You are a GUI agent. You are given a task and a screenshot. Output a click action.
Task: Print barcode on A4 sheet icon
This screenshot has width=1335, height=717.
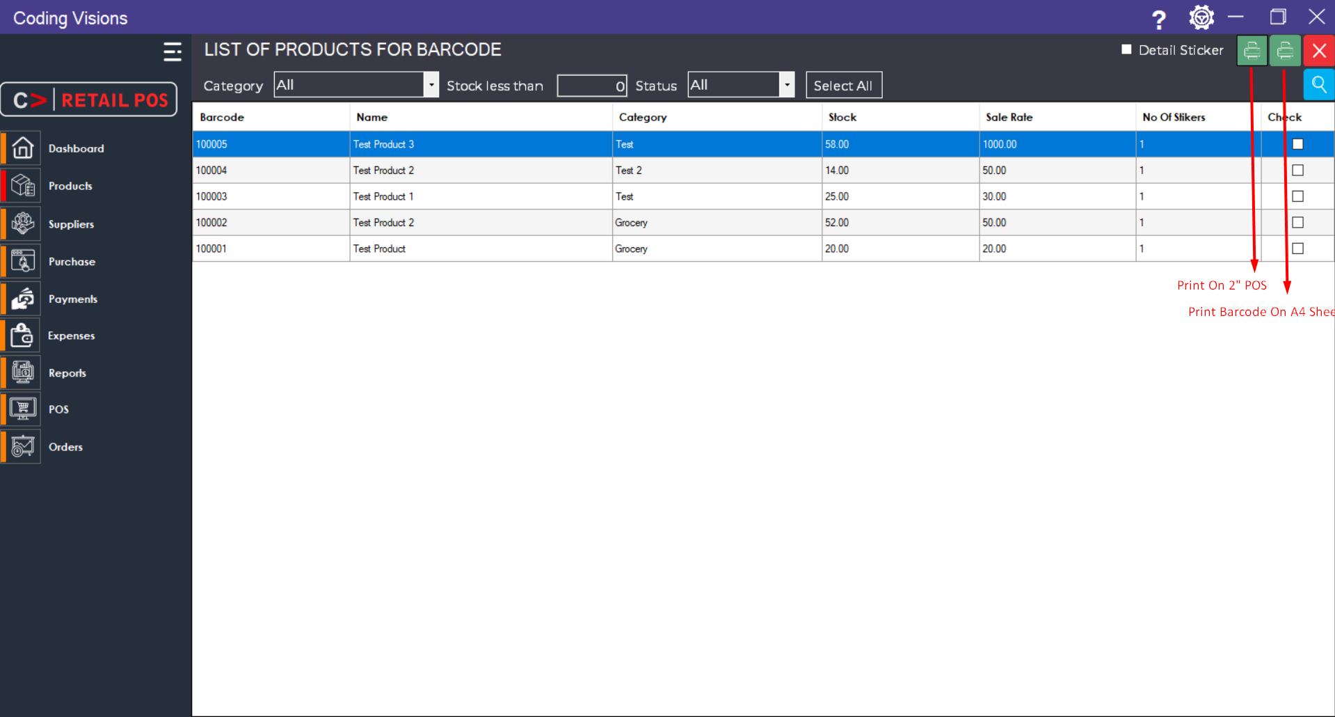tap(1285, 51)
